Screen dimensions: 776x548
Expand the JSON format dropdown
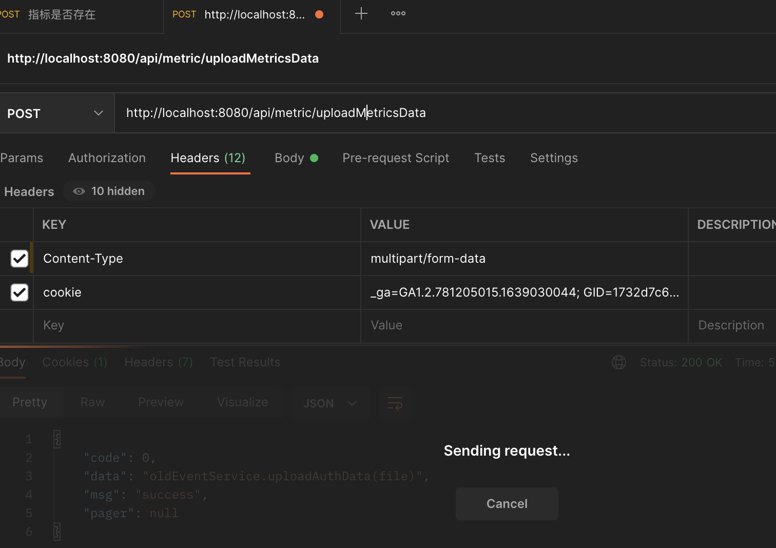pos(330,403)
